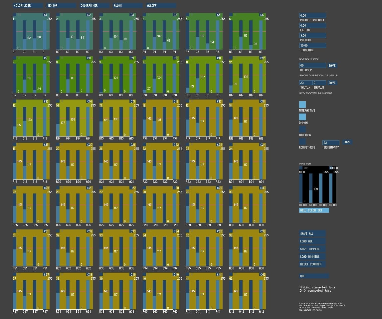
Task: Click the A1 slider in channel 1
Action: [x=44, y=35]
